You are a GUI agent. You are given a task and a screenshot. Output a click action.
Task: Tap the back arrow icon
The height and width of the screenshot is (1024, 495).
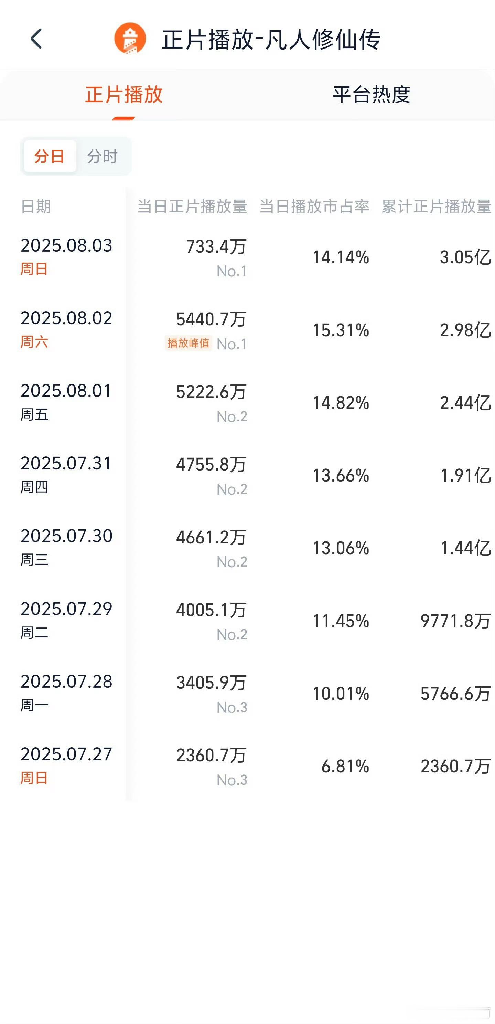36,39
